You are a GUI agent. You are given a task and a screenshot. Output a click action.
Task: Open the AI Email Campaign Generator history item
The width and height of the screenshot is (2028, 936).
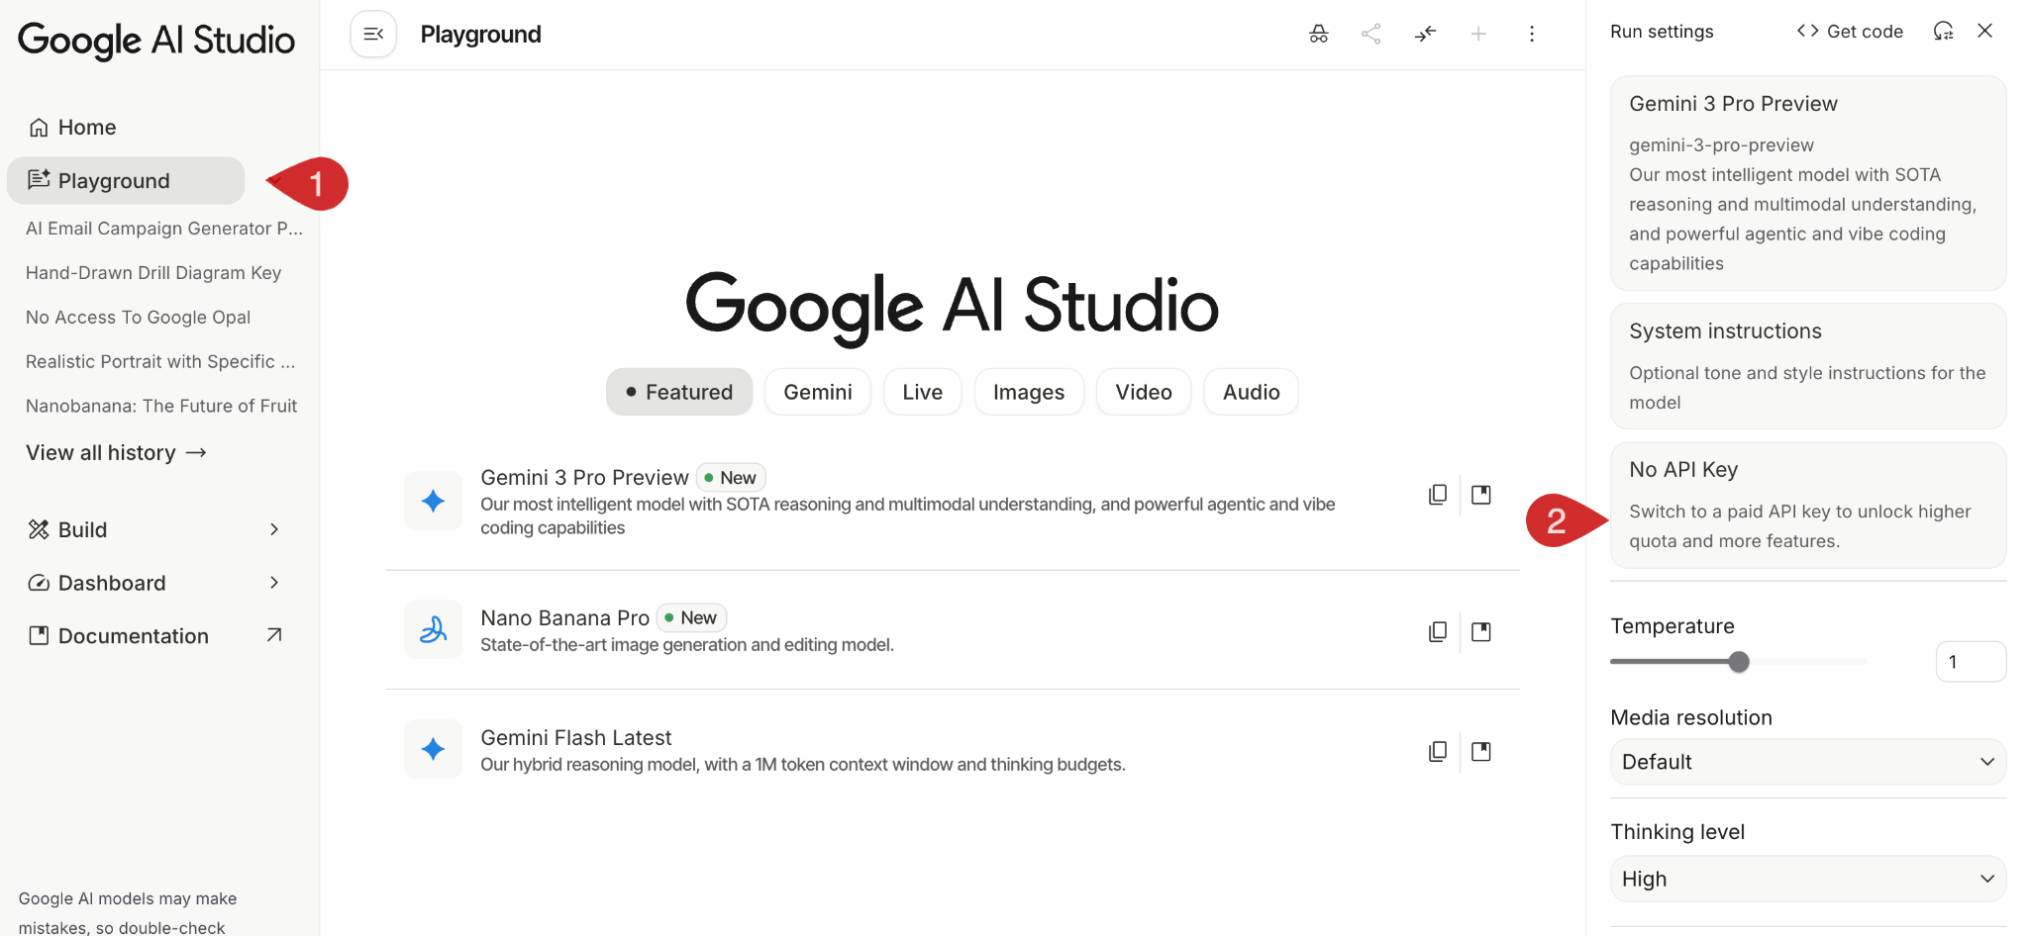(x=164, y=229)
